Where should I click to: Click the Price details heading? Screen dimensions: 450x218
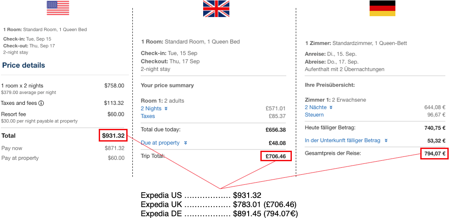tap(24, 65)
